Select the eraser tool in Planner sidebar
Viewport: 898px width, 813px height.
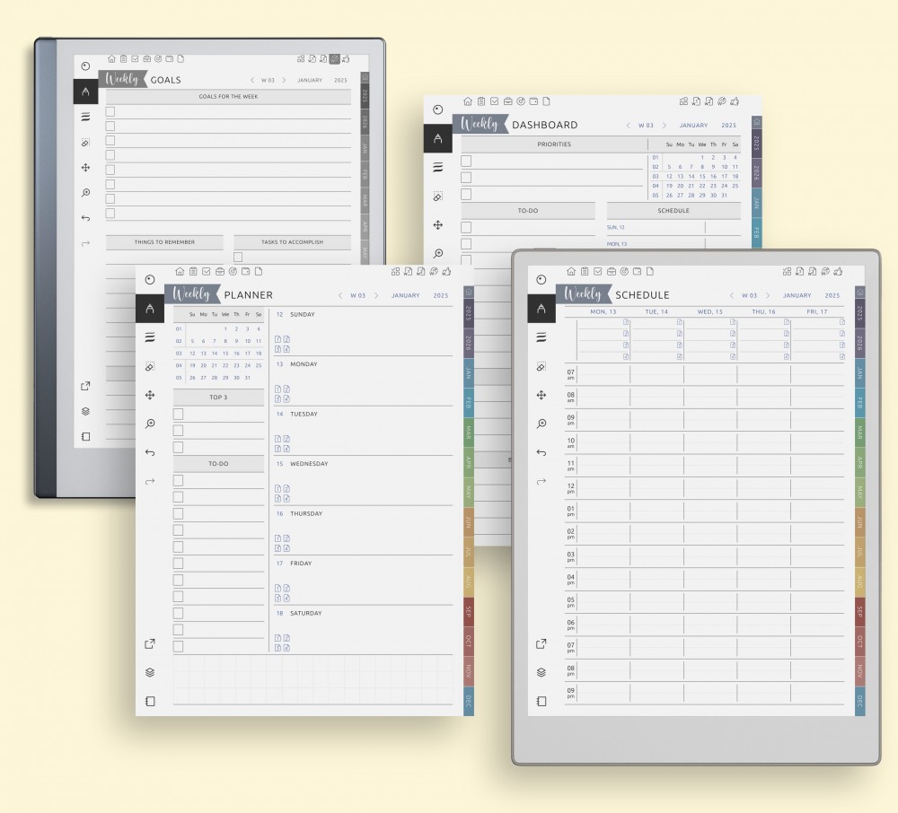click(150, 367)
